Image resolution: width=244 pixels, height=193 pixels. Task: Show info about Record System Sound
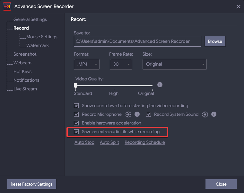214,114
